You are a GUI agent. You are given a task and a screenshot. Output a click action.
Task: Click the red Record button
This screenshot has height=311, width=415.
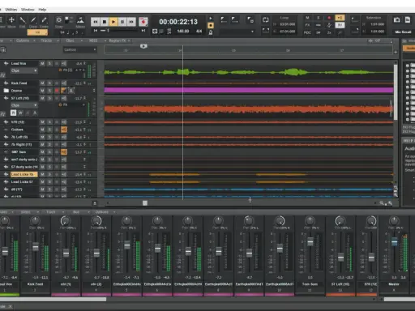tap(143, 22)
